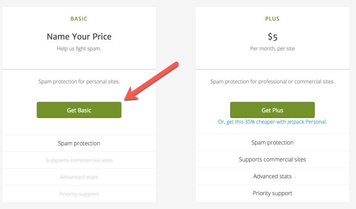This screenshot has width=356, height=209.
Task: Click the BASIC plan label
Action: click(x=79, y=19)
